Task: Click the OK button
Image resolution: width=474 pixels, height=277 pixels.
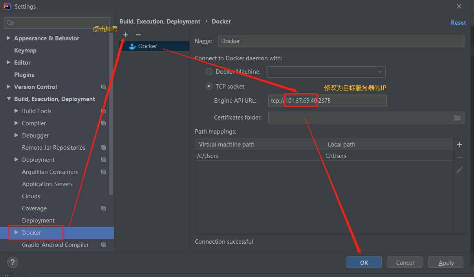Action: click(x=364, y=263)
